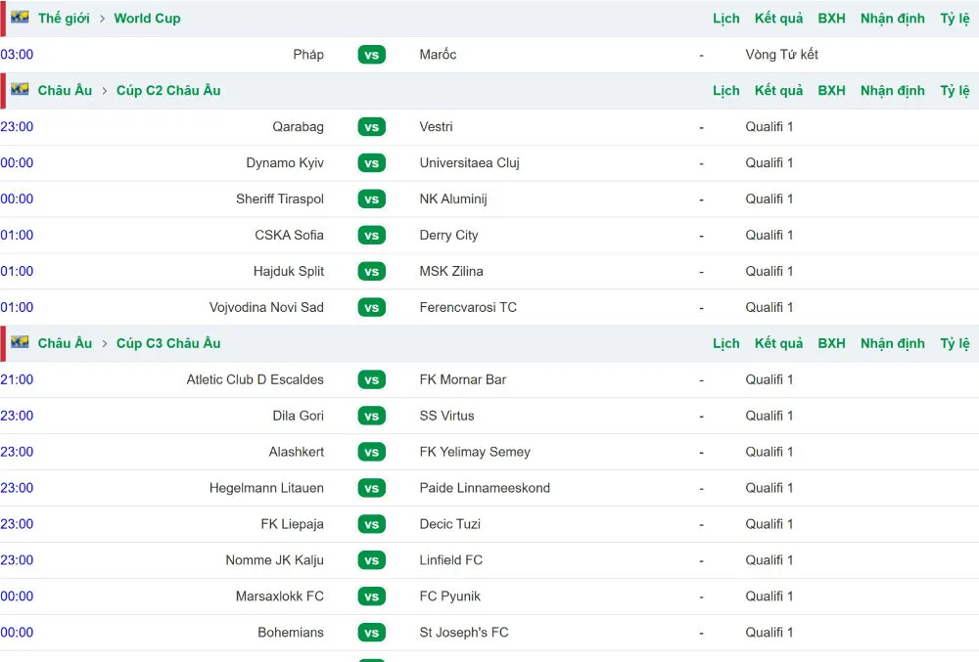Open the Cúp C2 Châu Âu league link

[168, 90]
